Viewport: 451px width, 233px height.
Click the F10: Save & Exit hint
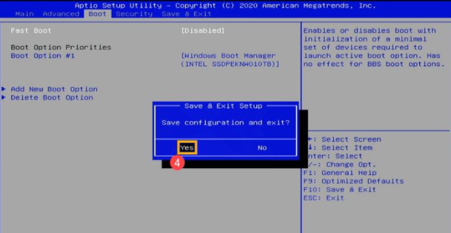pyautogui.click(x=340, y=190)
